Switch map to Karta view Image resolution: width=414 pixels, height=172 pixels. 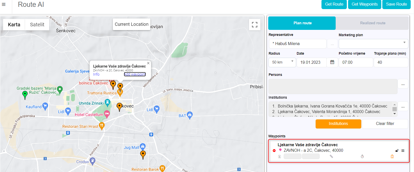click(14, 25)
